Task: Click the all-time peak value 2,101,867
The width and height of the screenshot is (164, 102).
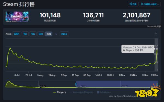Action: pyautogui.click(x=136, y=15)
